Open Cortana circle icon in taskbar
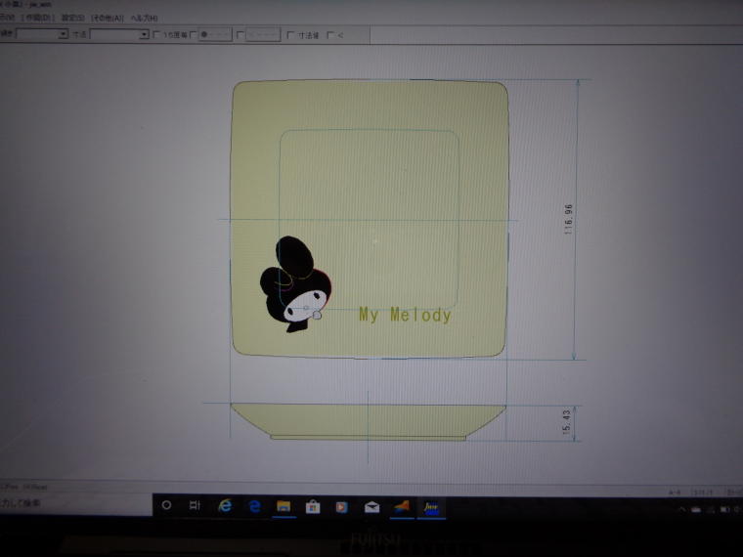743x557 pixels. (x=166, y=505)
